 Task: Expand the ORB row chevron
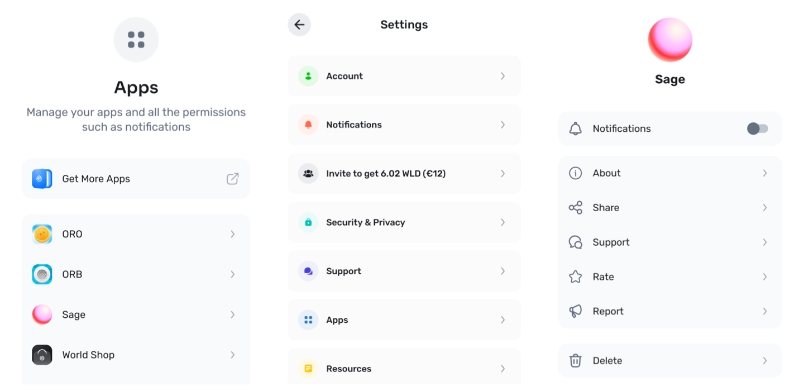[233, 274]
